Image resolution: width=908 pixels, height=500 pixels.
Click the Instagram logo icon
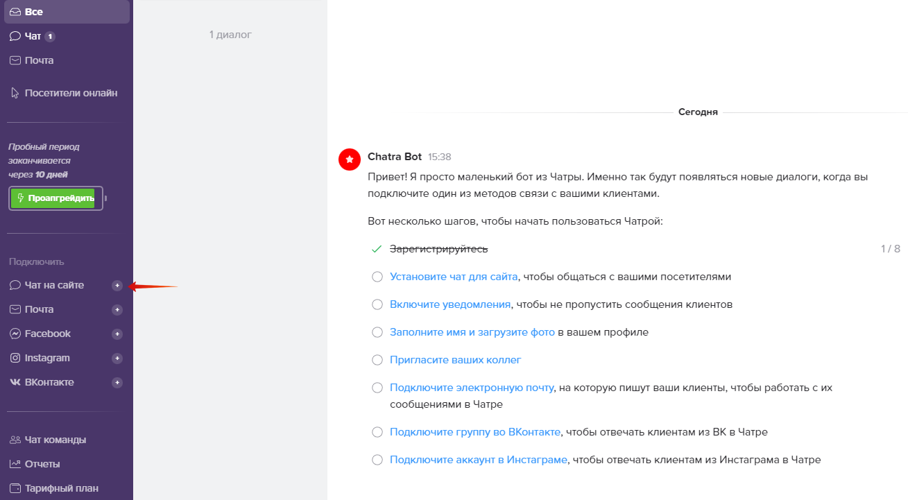point(15,358)
